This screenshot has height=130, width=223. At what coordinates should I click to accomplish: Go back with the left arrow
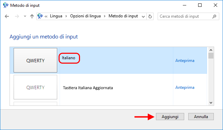coord(7,16)
